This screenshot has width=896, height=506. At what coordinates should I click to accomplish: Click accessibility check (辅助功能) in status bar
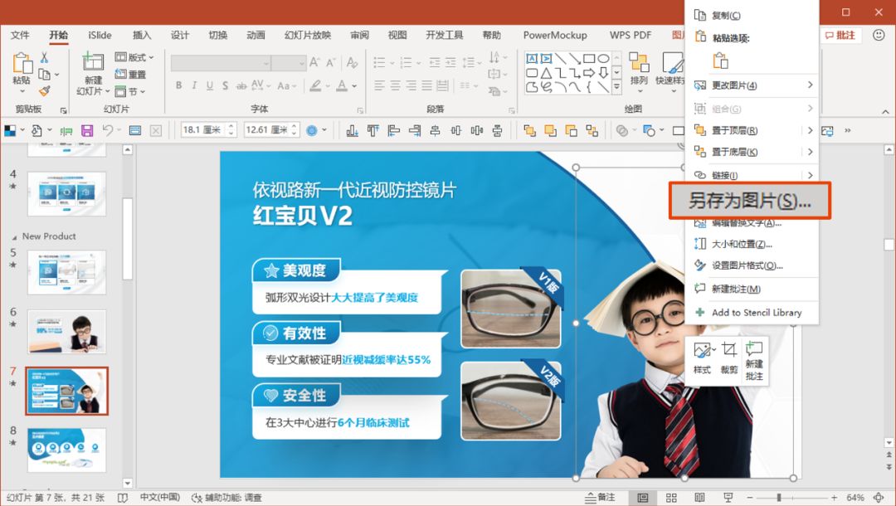[226, 498]
